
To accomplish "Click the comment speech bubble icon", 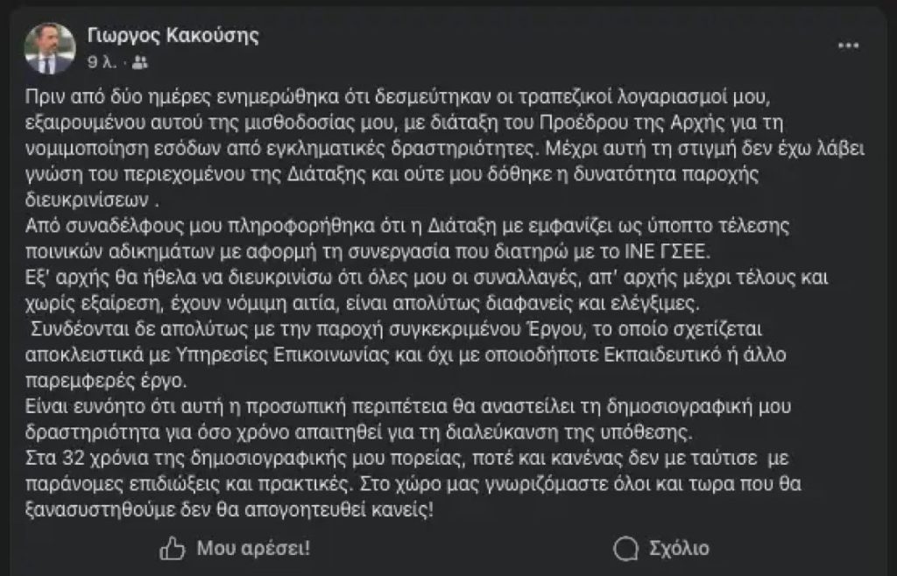I will (625, 548).
